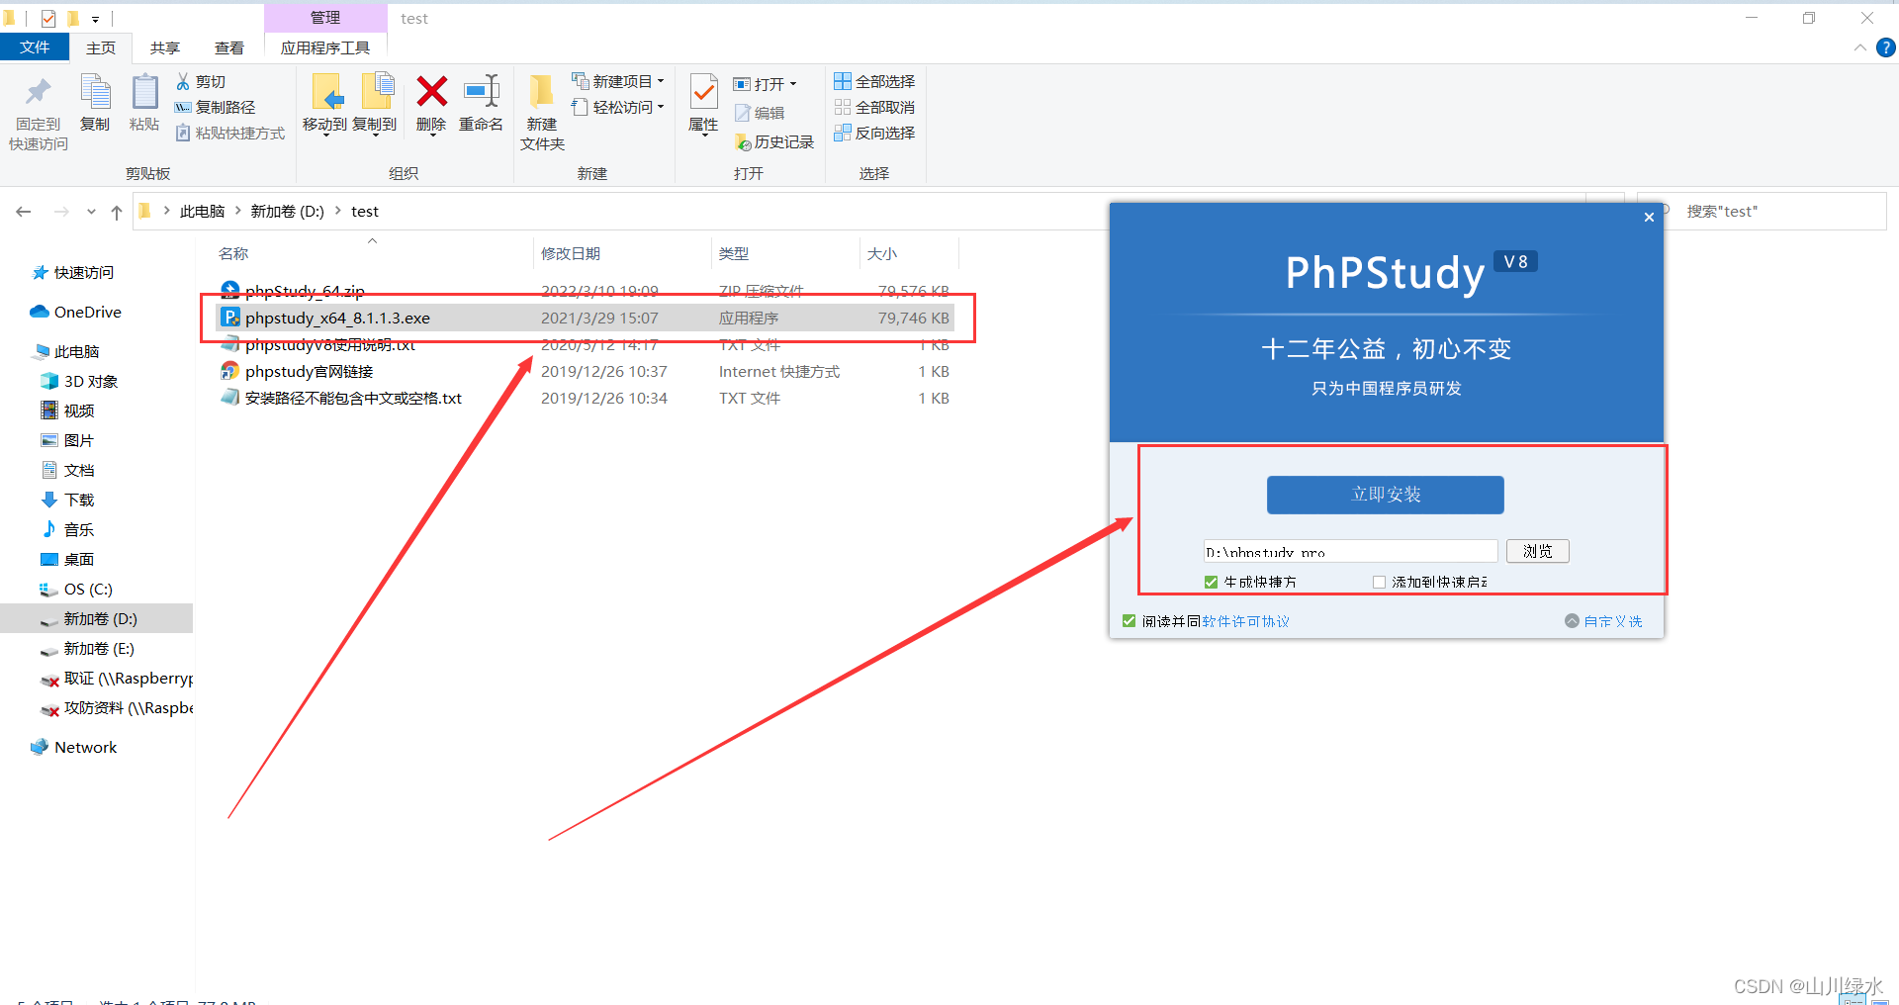Collapse the custom options (自定义选项) arrow
This screenshot has width=1899, height=1005.
pyautogui.click(x=1572, y=621)
